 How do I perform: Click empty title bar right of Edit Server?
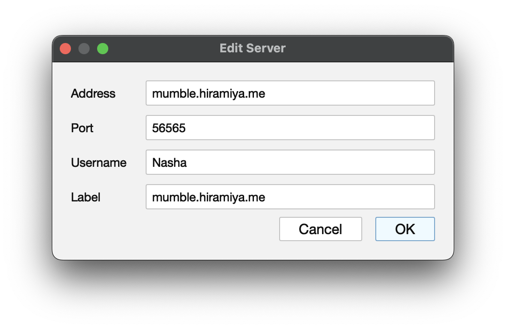pos(373,49)
